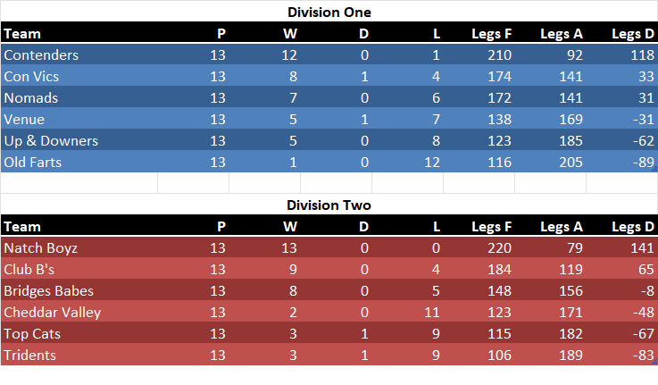The image size is (658, 385).
Task: Click the Division One title cell
Action: (x=329, y=12)
